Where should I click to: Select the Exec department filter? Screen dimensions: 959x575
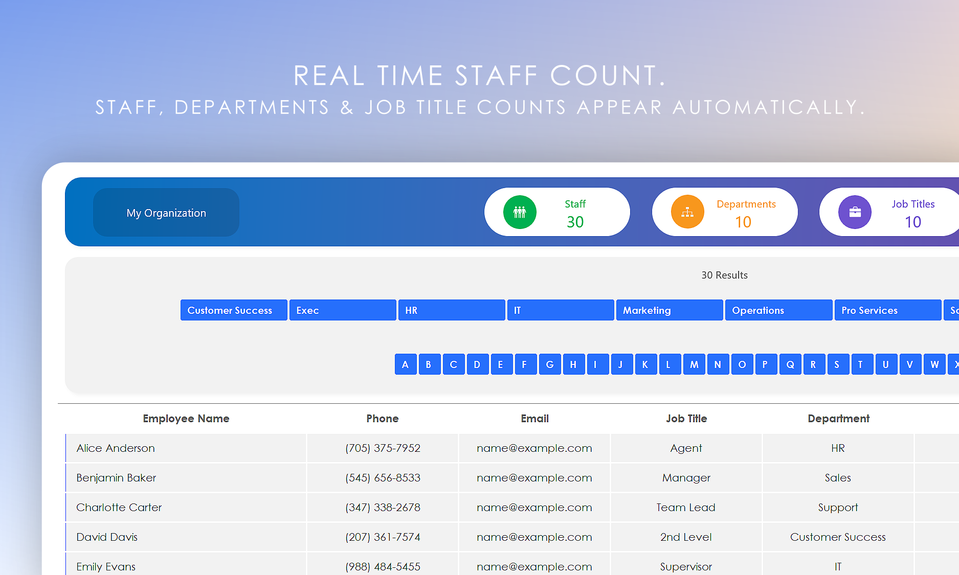(x=343, y=310)
